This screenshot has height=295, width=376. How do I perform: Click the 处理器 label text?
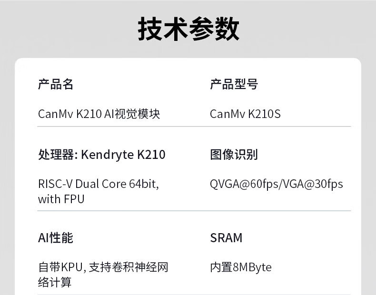coord(57,155)
